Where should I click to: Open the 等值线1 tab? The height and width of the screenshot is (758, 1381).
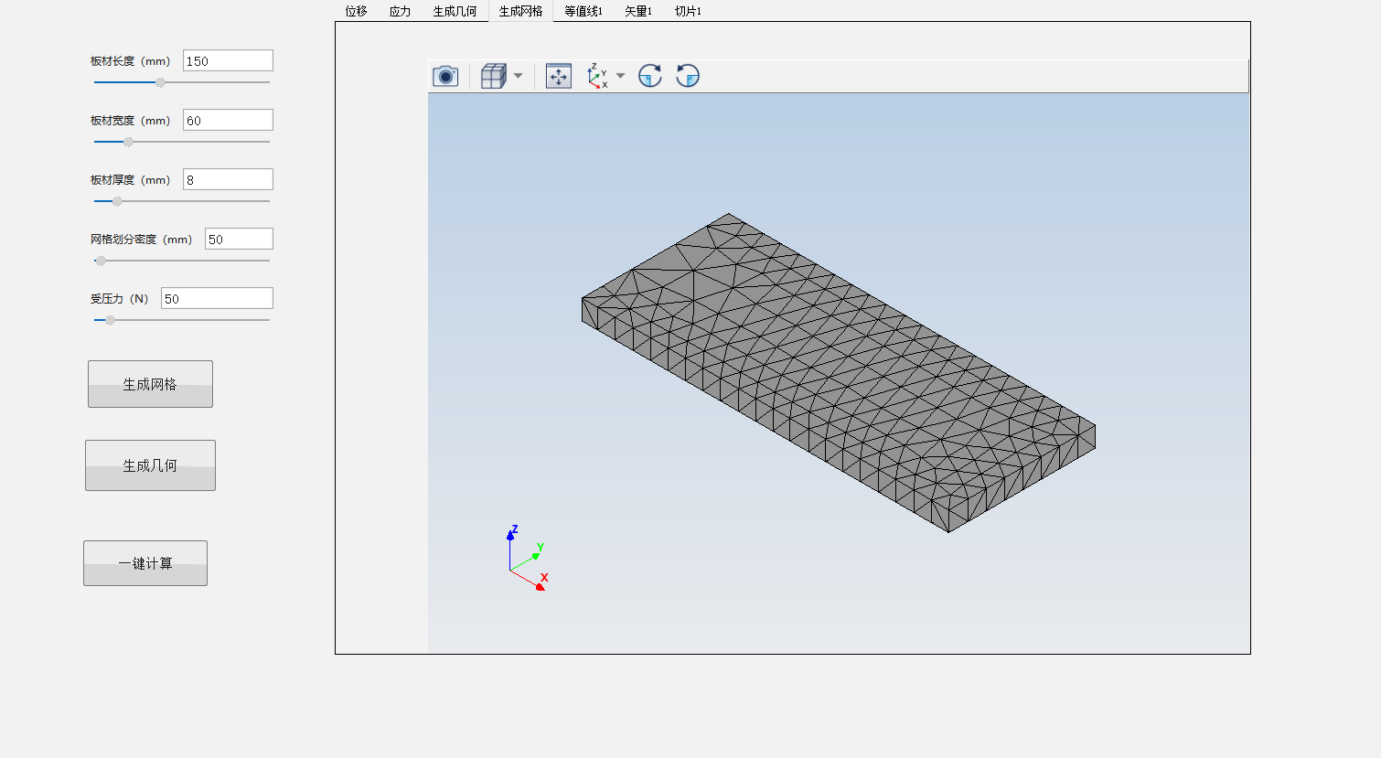(583, 11)
